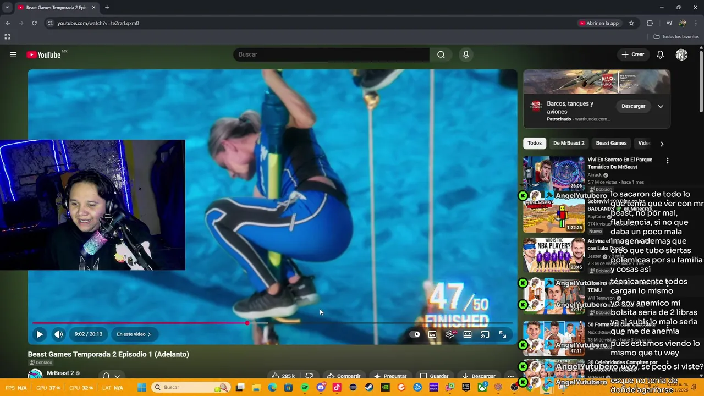Select the 'Todos' filter chip
The height and width of the screenshot is (396, 704).
pos(535,143)
